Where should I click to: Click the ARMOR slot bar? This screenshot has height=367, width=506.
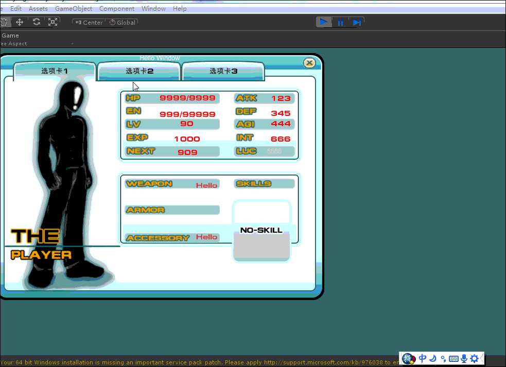click(172, 210)
